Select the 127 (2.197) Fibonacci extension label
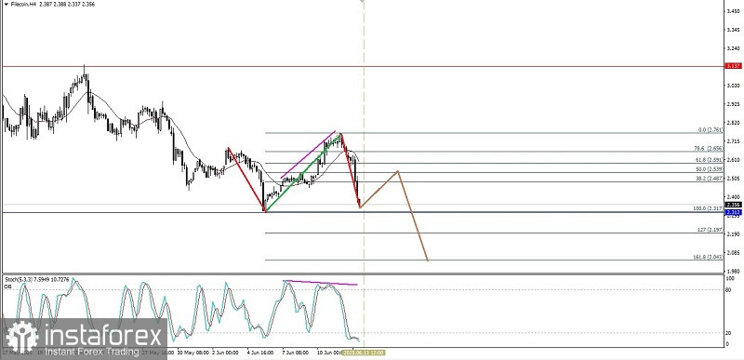 click(710, 230)
